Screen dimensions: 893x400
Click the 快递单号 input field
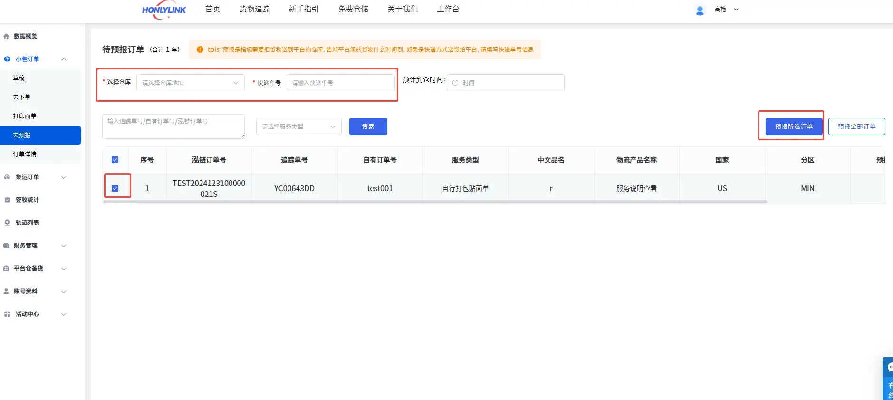coord(340,83)
